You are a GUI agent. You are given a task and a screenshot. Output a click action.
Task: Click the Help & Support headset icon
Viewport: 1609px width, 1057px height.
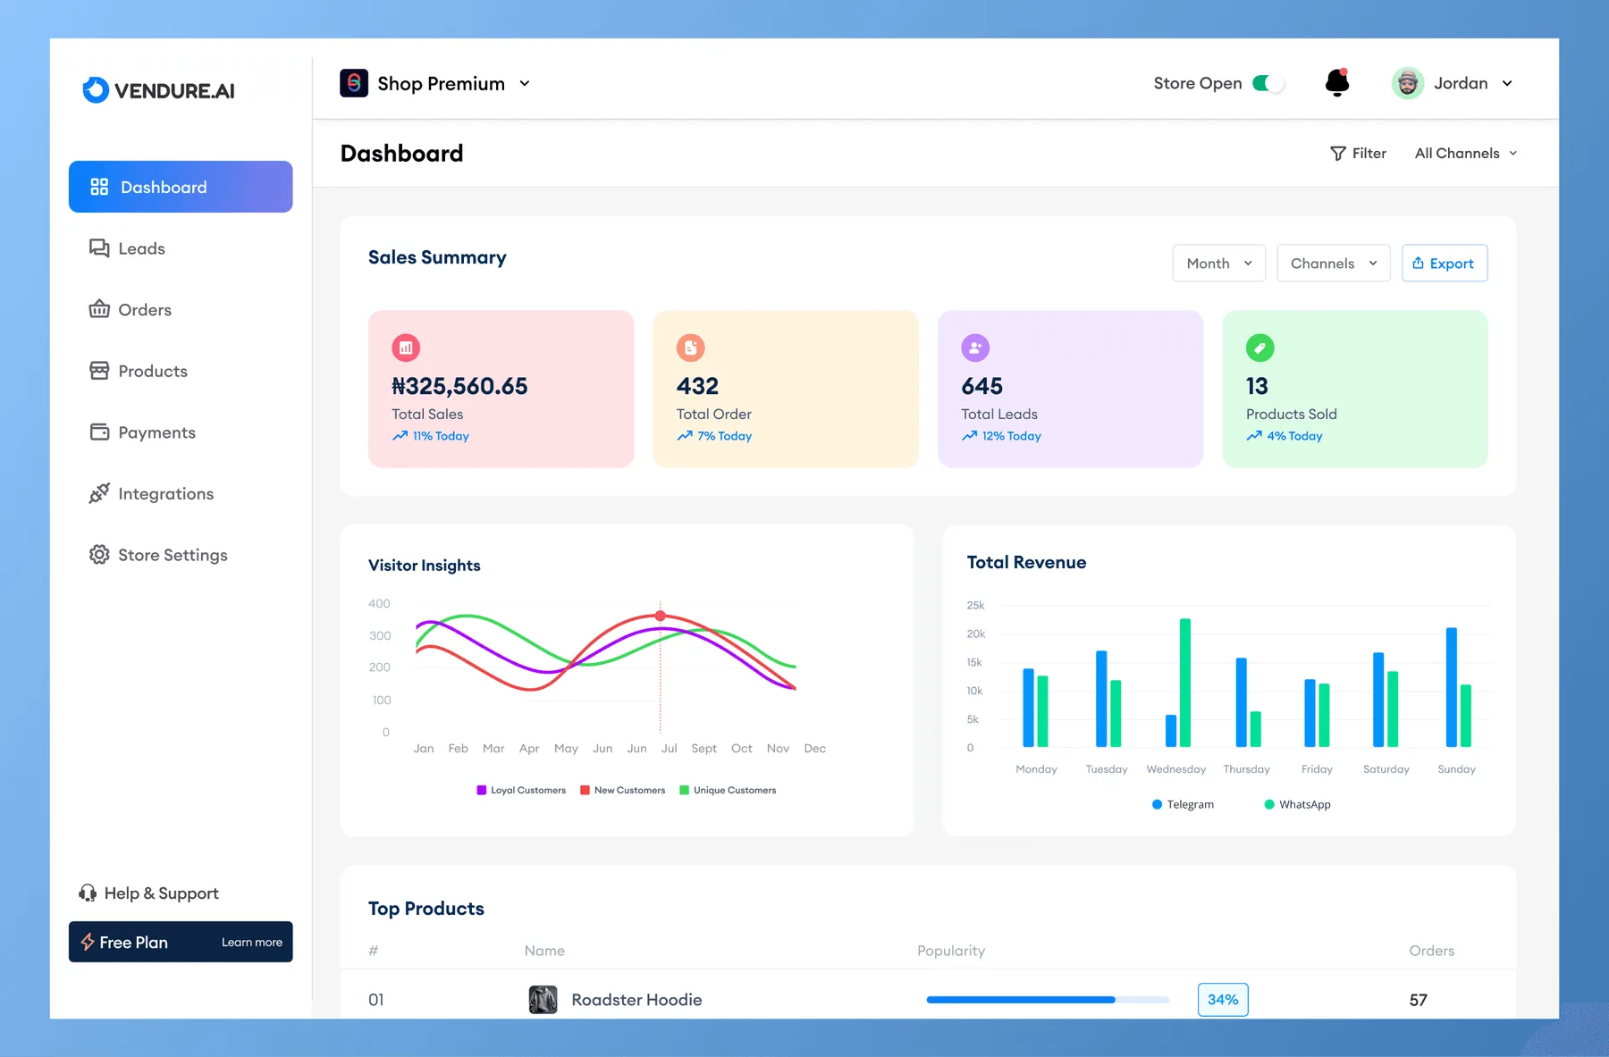[x=88, y=893]
